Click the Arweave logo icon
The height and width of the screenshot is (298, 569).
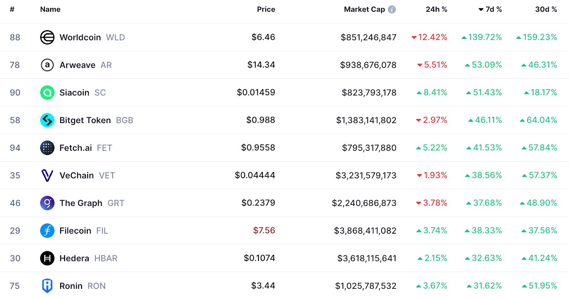[x=47, y=65]
